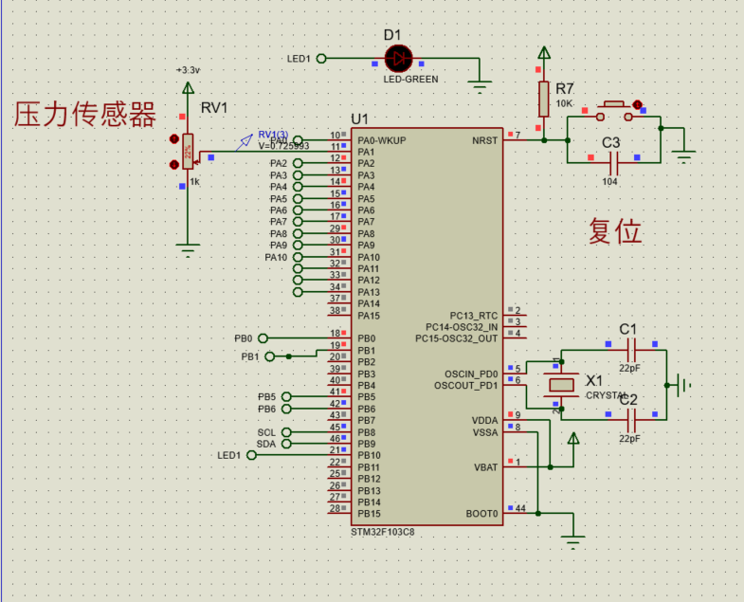
Task: Select the STM32F103C8 chip body U1
Action: pos(427,327)
